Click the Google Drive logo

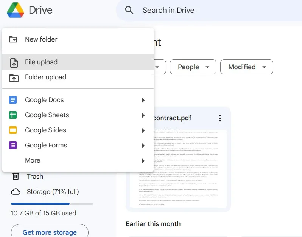pos(16,10)
